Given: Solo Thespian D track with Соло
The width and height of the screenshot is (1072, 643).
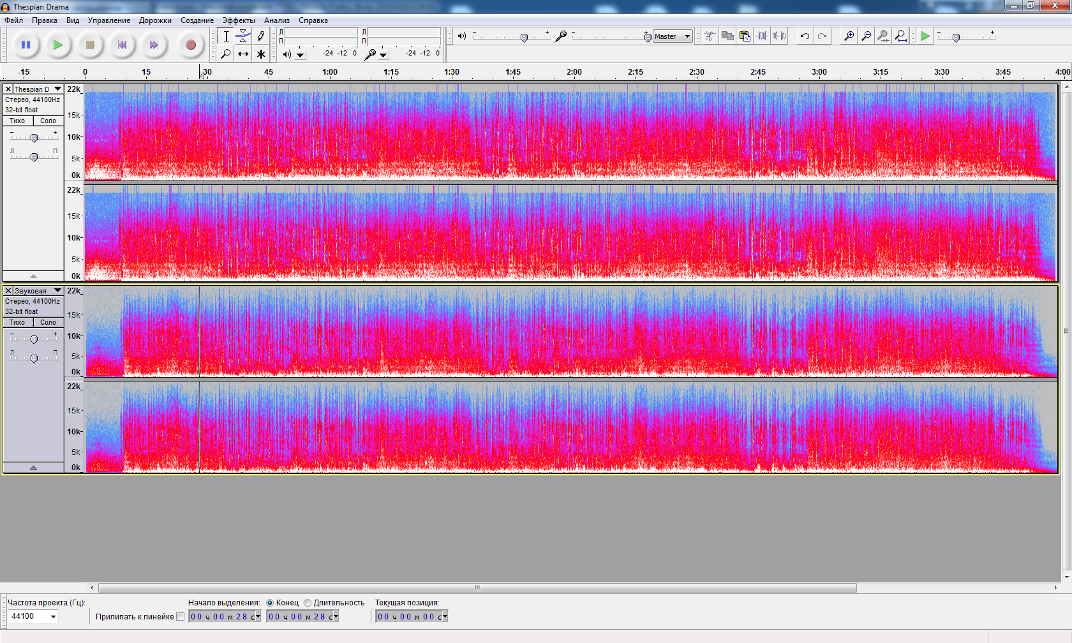Looking at the screenshot, I should (x=48, y=121).
